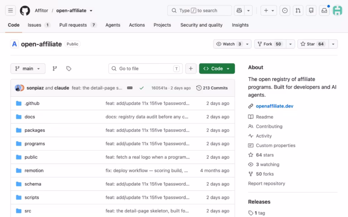
Task: Click Report repository link
Action: pos(266,184)
